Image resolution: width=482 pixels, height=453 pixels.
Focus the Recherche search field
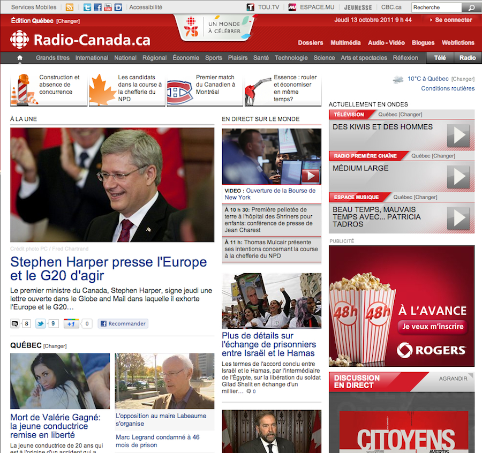coord(436,7)
